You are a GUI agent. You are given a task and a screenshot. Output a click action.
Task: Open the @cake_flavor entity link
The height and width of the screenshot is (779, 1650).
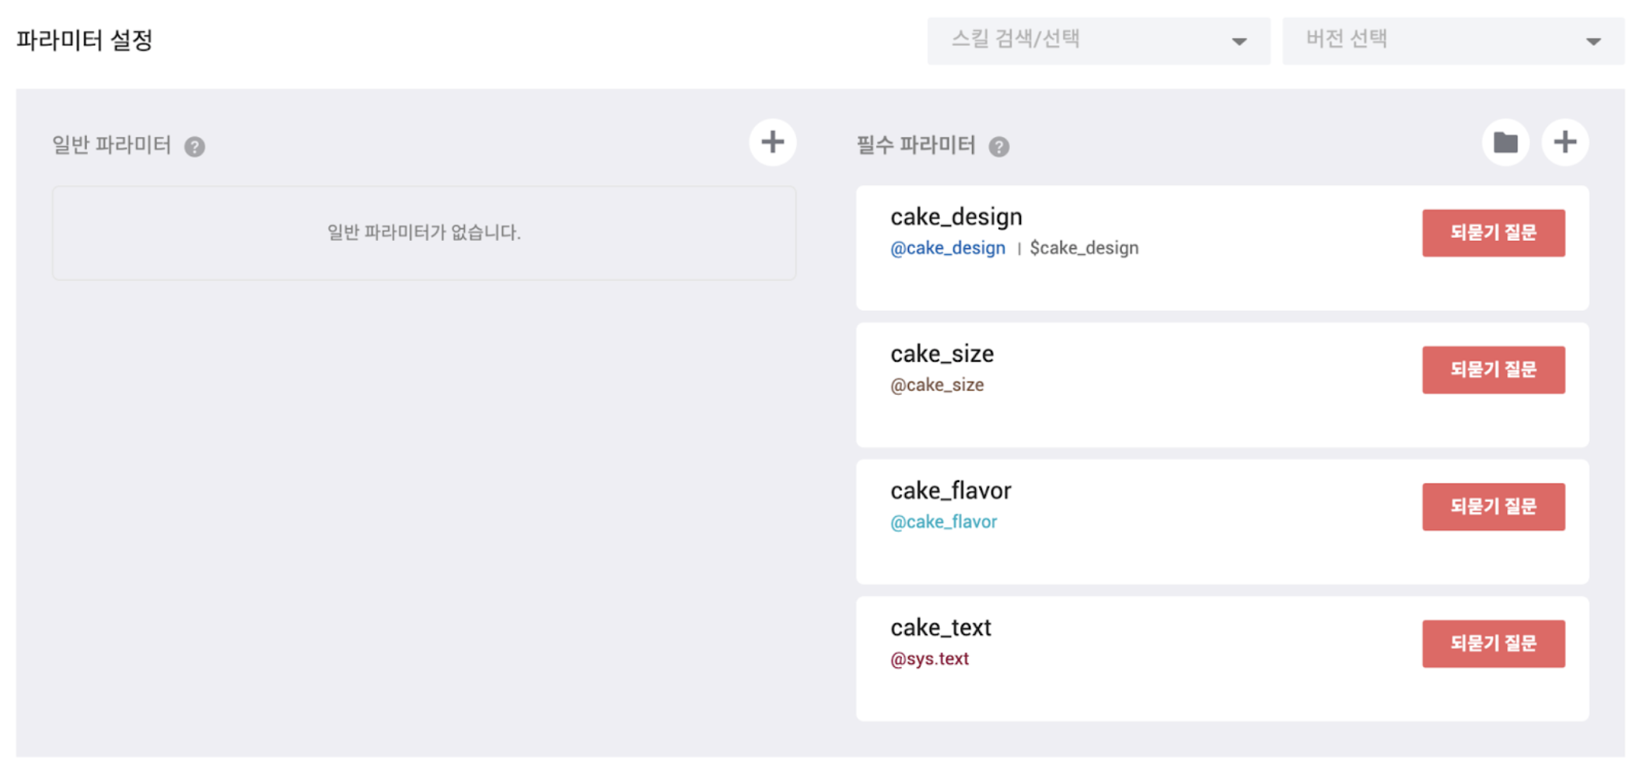[x=943, y=522]
